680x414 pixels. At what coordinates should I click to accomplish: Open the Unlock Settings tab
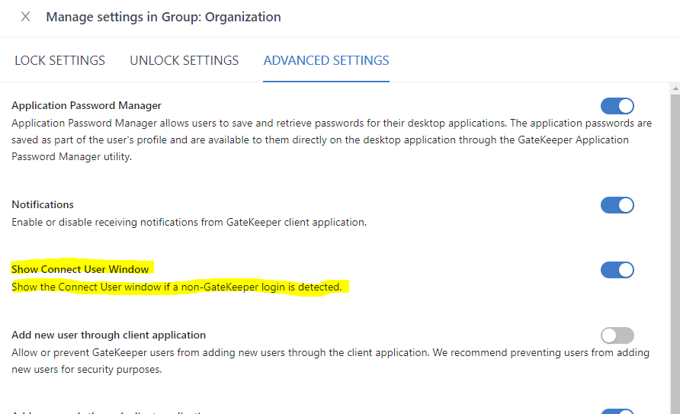point(184,60)
